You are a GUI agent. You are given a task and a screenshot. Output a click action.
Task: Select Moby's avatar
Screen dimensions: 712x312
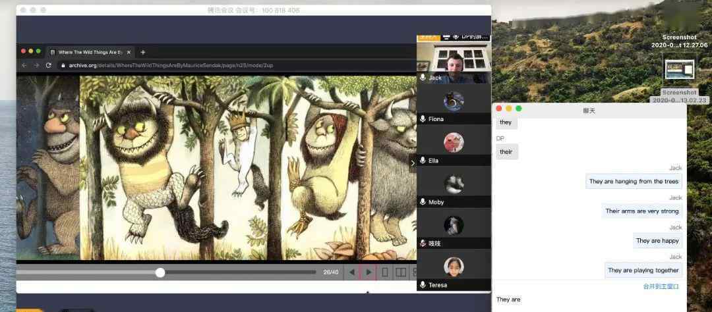pos(454,184)
